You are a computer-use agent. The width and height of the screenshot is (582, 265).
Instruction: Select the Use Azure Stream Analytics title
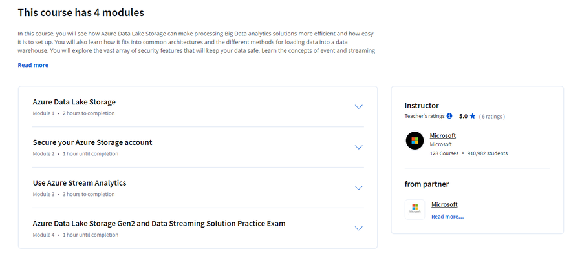pyautogui.click(x=80, y=183)
